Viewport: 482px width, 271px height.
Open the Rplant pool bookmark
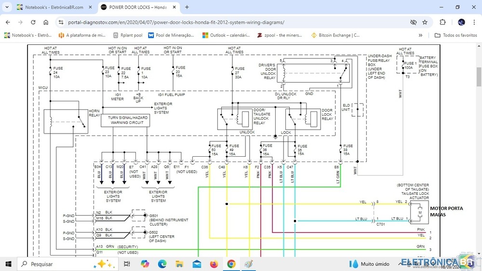pos(128,35)
